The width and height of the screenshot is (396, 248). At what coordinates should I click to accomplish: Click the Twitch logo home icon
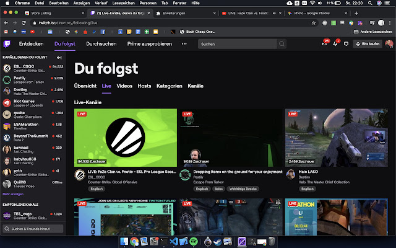(7, 44)
